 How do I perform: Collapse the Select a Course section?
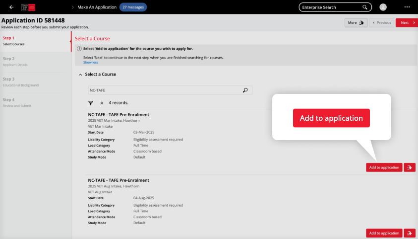coord(80,75)
